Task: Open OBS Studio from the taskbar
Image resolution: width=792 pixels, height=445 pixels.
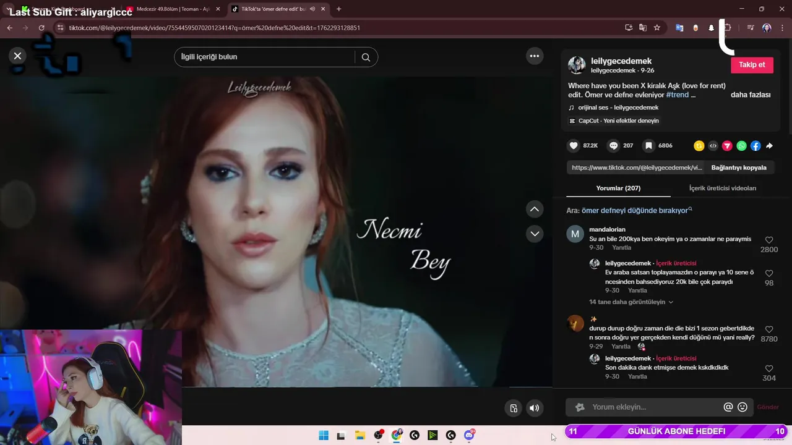Action: point(378,436)
